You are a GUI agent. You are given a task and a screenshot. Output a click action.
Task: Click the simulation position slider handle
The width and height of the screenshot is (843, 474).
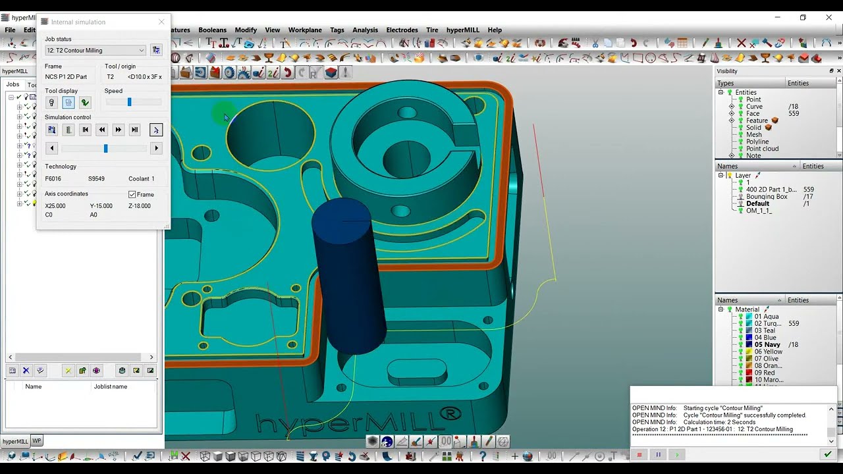[105, 148]
